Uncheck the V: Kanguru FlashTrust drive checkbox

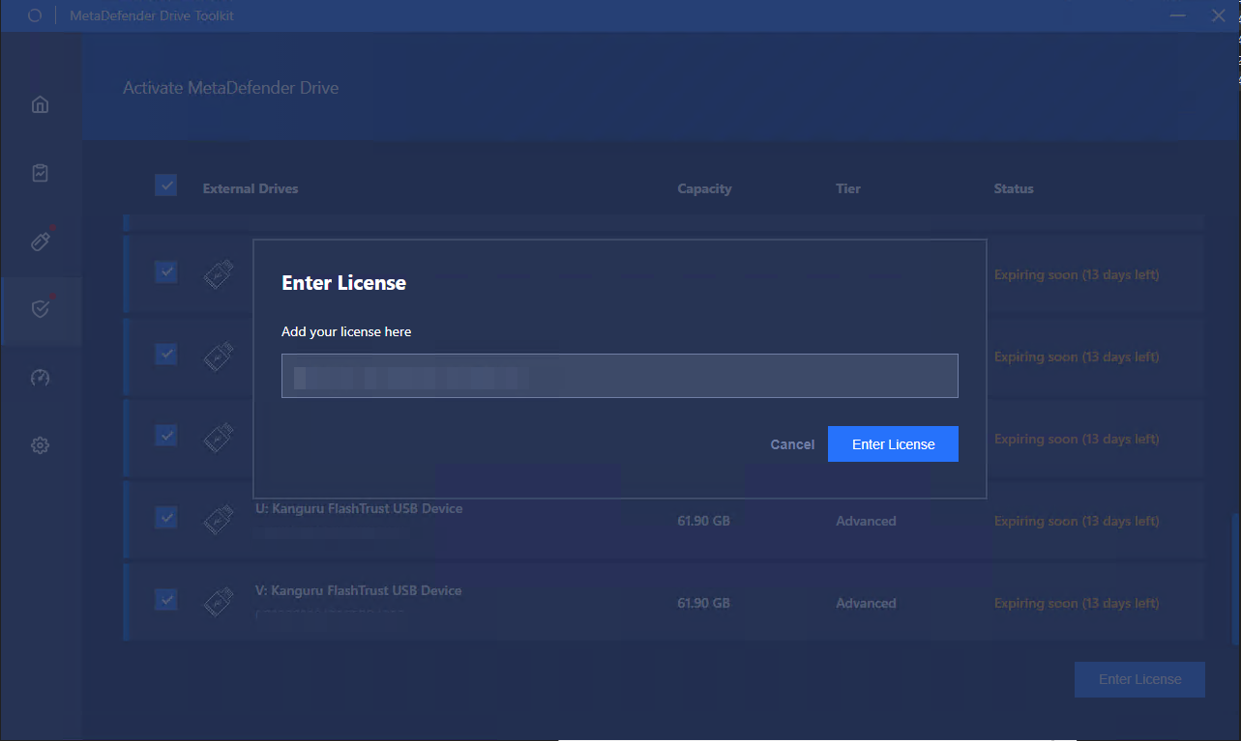pos(166,599)
